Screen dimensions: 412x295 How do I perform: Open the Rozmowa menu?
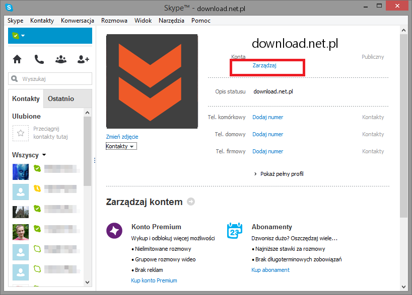[x=114, y=21]
